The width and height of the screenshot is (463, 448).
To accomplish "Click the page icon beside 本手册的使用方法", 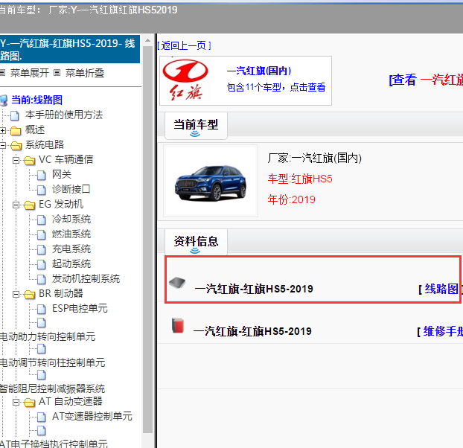I will (x=14, y=115).
